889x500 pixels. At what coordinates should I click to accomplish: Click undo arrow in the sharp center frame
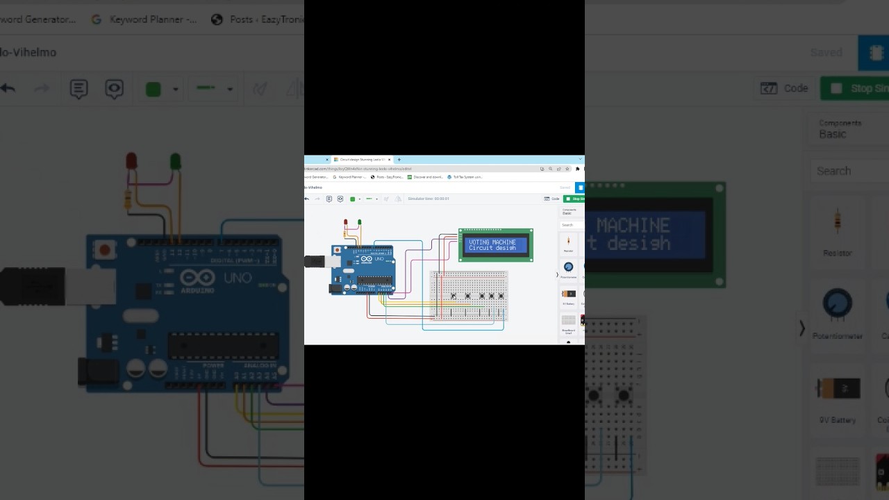[x=307, y=199]
